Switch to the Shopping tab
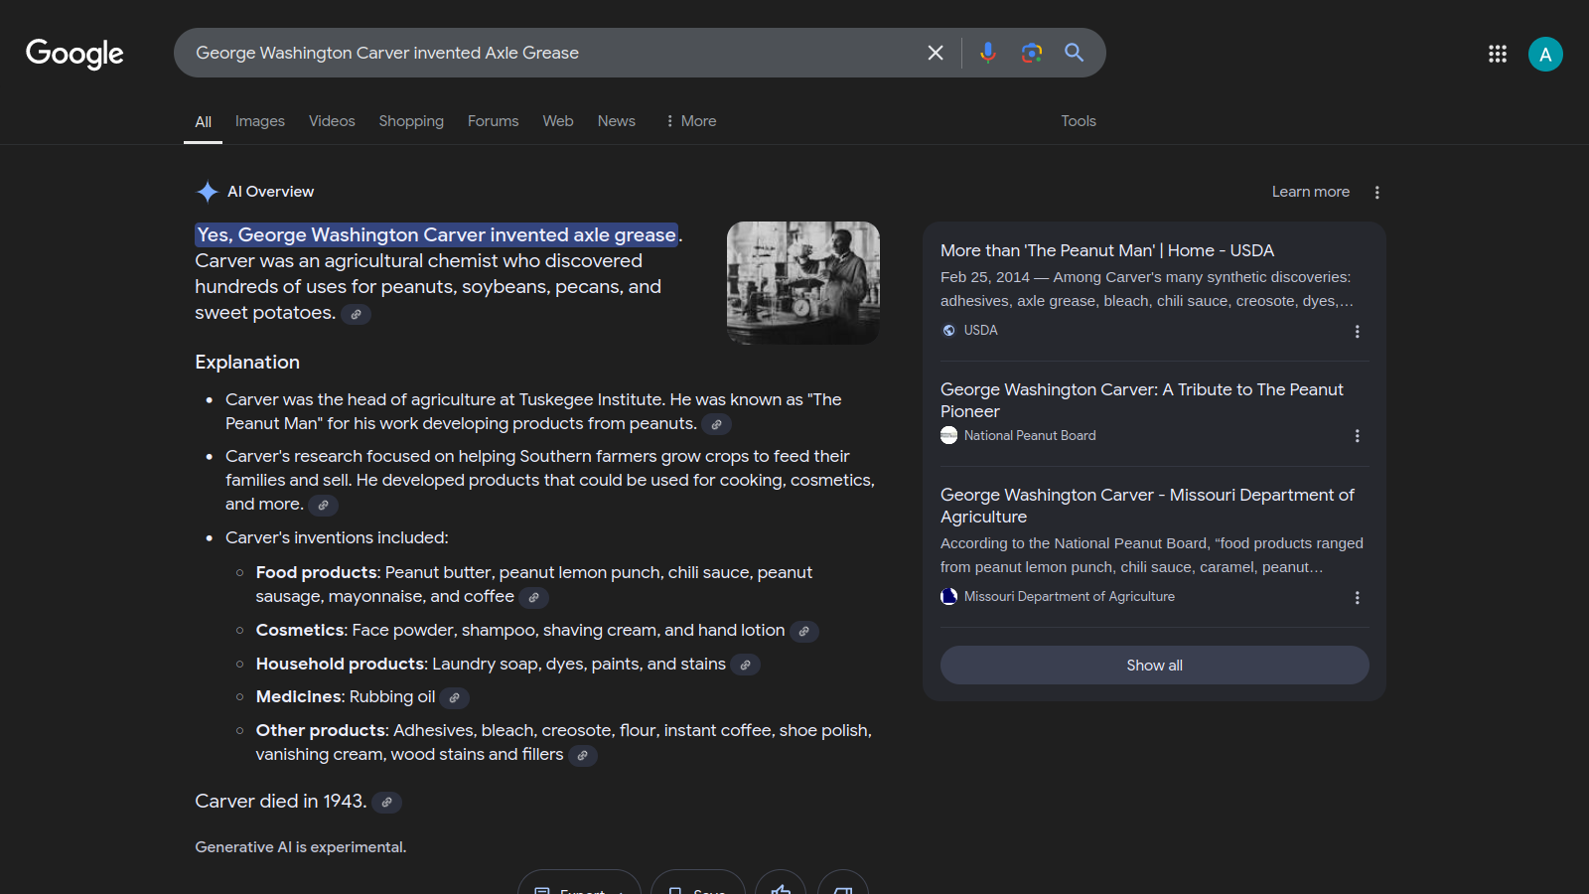 (411, 121)
